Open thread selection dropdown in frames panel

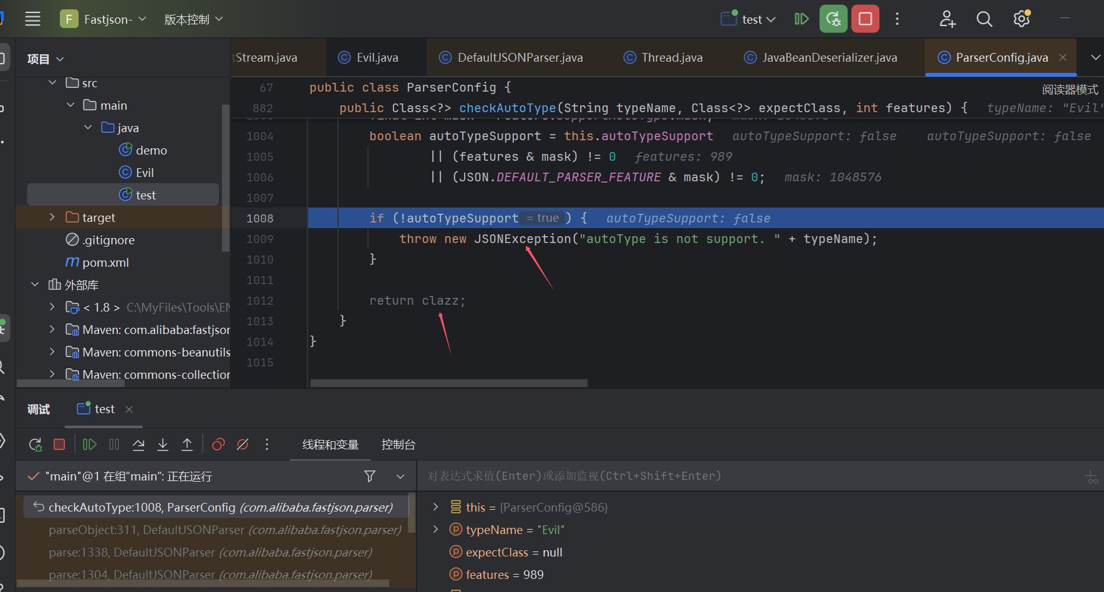tap(400, 476)
